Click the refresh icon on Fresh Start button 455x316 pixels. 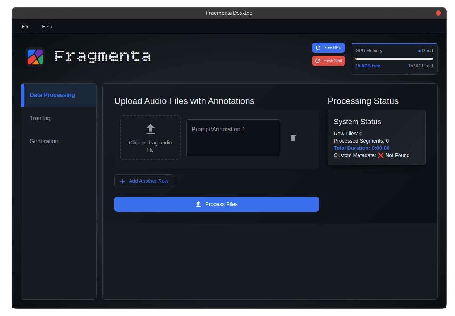318,60
